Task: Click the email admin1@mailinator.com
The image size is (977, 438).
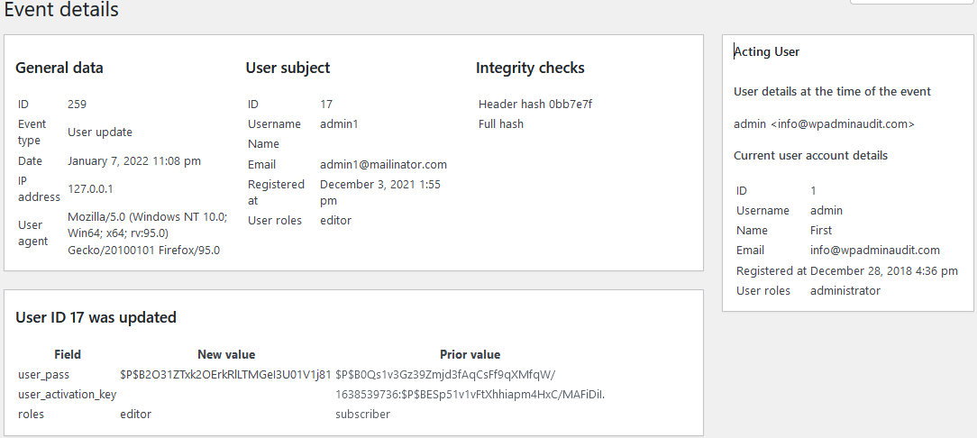Action: (x=383, y=164)
